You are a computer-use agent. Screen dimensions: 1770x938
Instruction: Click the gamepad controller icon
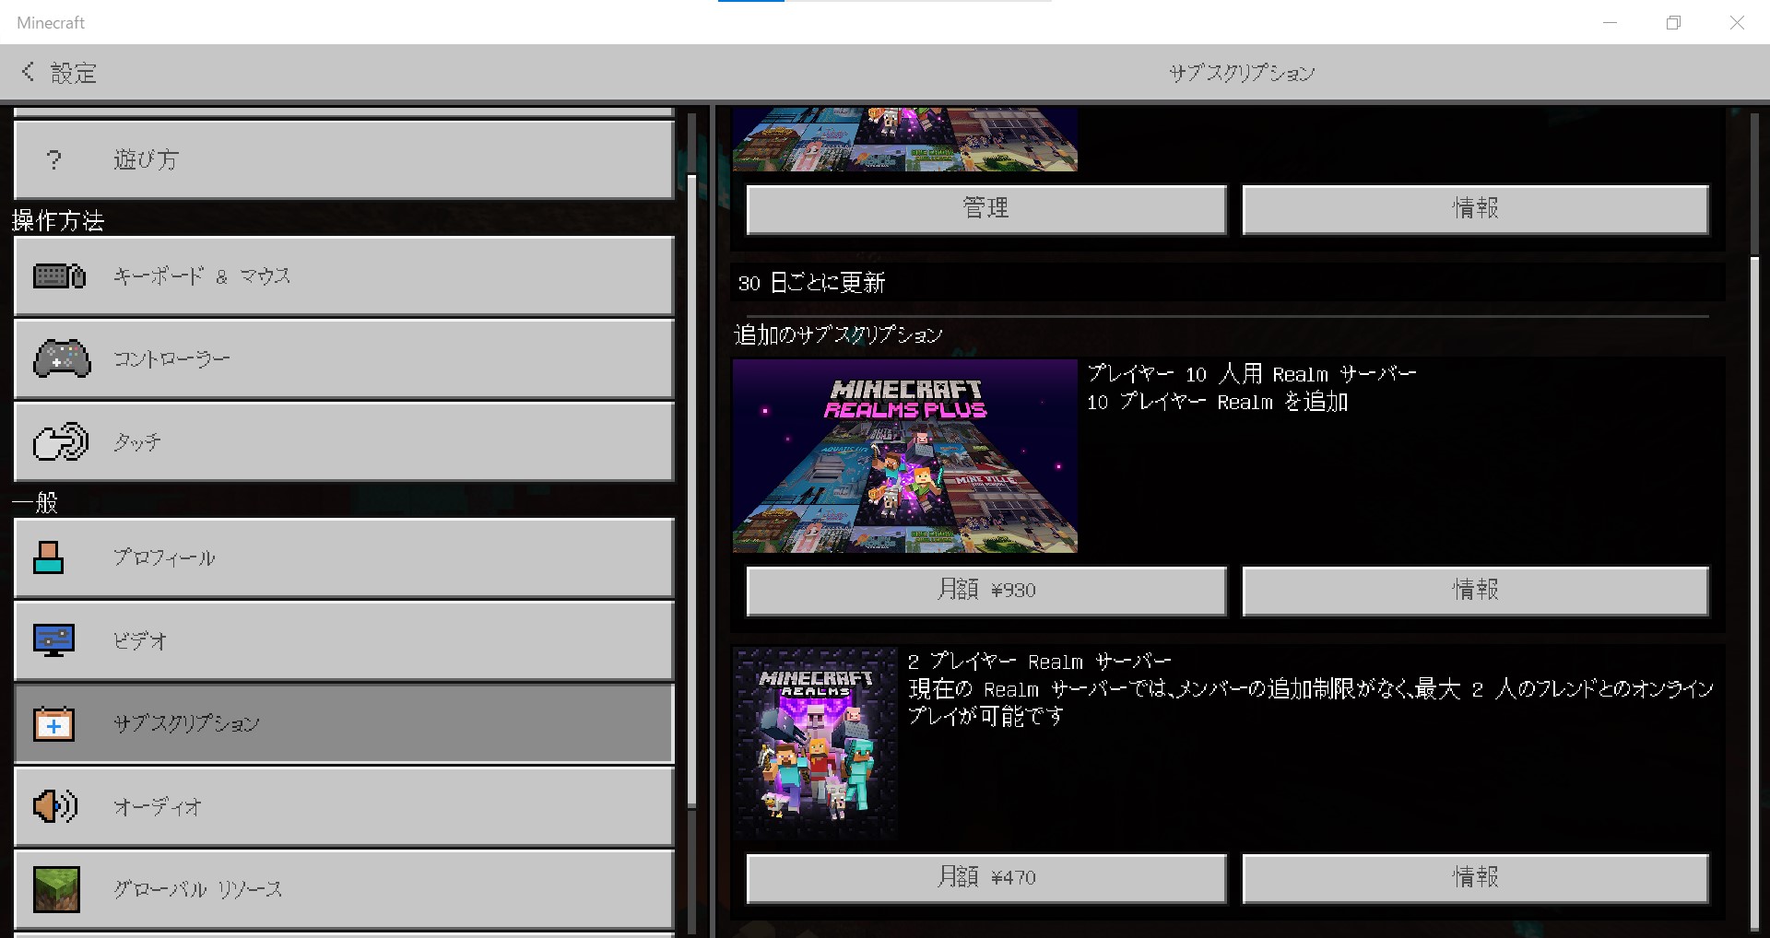click(62, 359)
